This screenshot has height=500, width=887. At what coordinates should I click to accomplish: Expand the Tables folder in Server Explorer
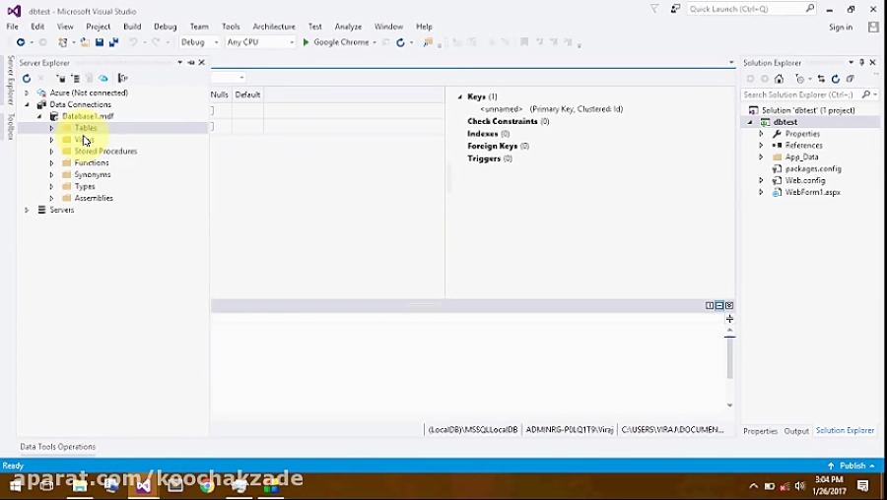point(51,128)
